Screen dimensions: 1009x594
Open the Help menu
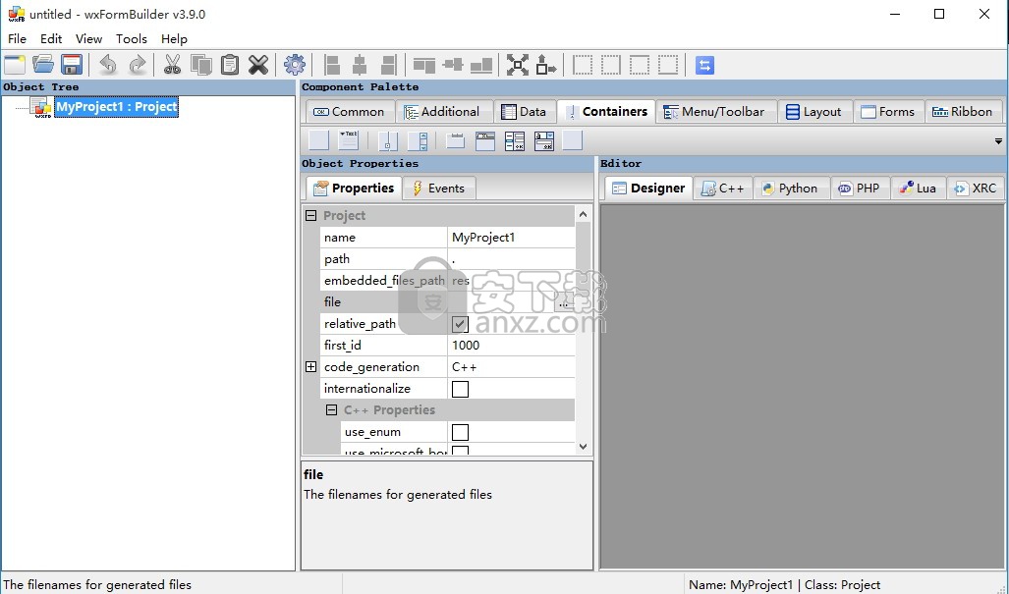point(174,38)
